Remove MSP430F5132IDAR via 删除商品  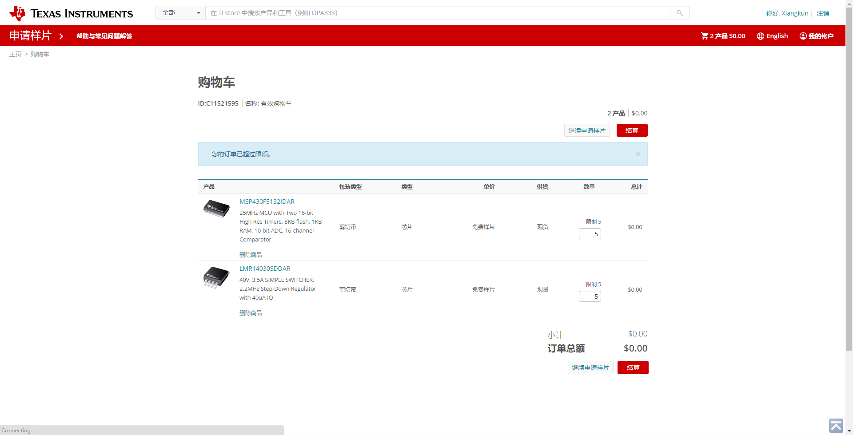[x=251, y=255]
